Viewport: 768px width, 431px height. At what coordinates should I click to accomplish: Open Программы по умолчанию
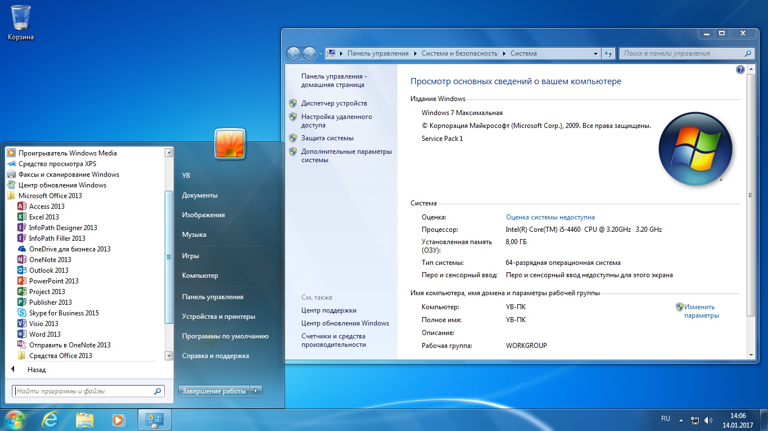[x=225, y=336]
